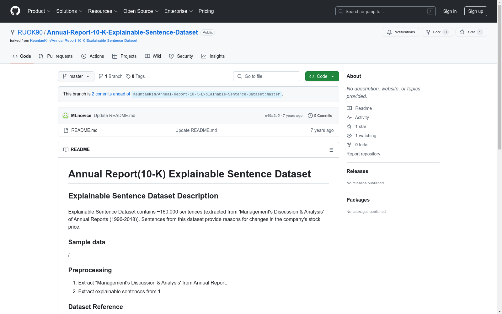Screen dimensions: 502x314
Task: Open the RUOK90 owner profile link
Action: pos(30,32)
